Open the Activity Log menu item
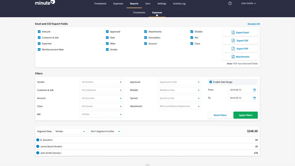 pyautogui.click(x=179, y=4)
